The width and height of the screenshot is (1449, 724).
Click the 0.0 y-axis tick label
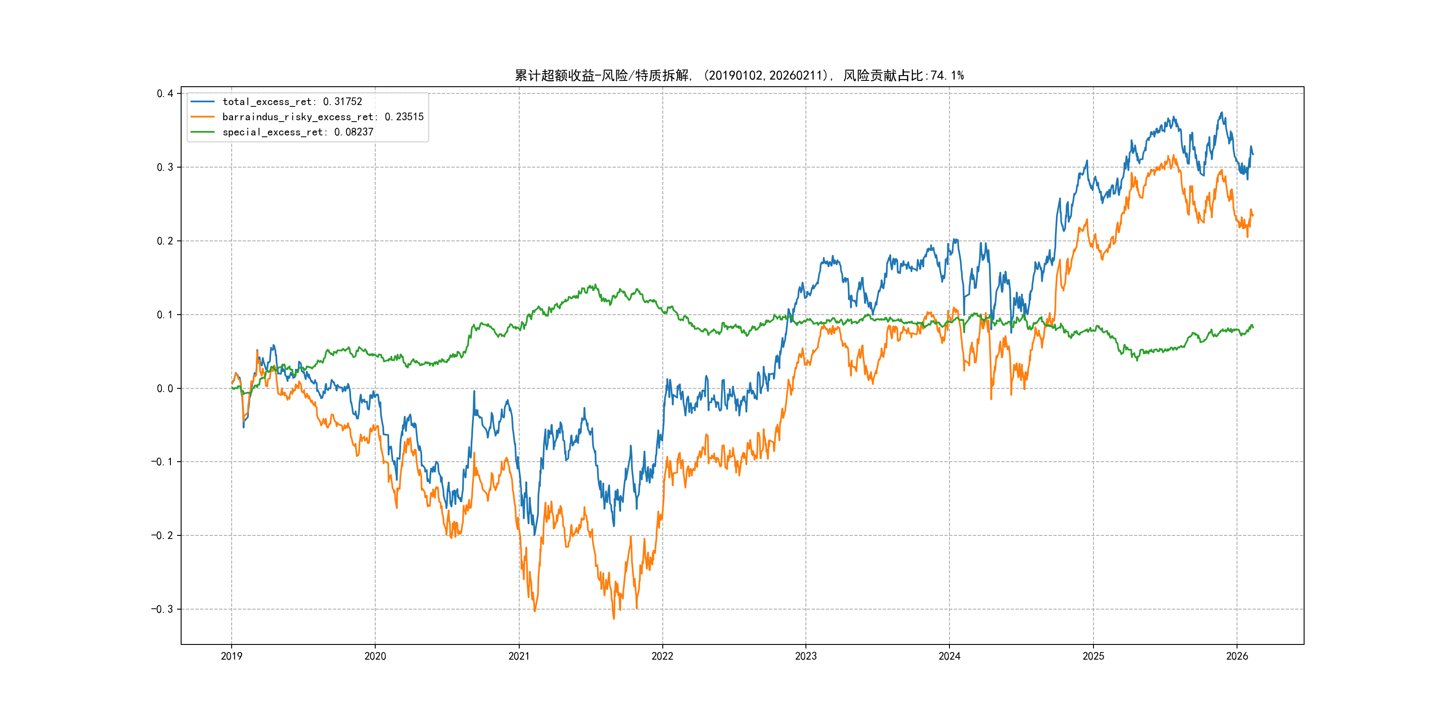click(165, 388)
